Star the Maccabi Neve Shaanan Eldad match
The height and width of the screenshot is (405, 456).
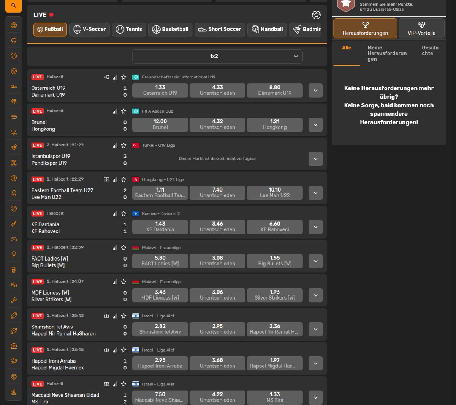[123, 384]
